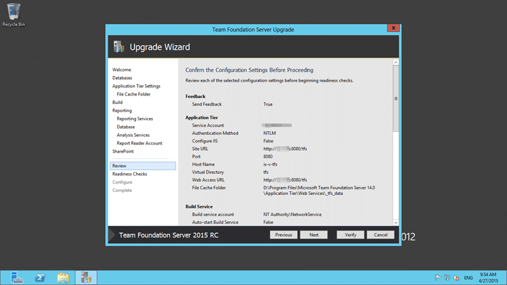
Task: Open the Build step
Action: click(x=117, y=103)
